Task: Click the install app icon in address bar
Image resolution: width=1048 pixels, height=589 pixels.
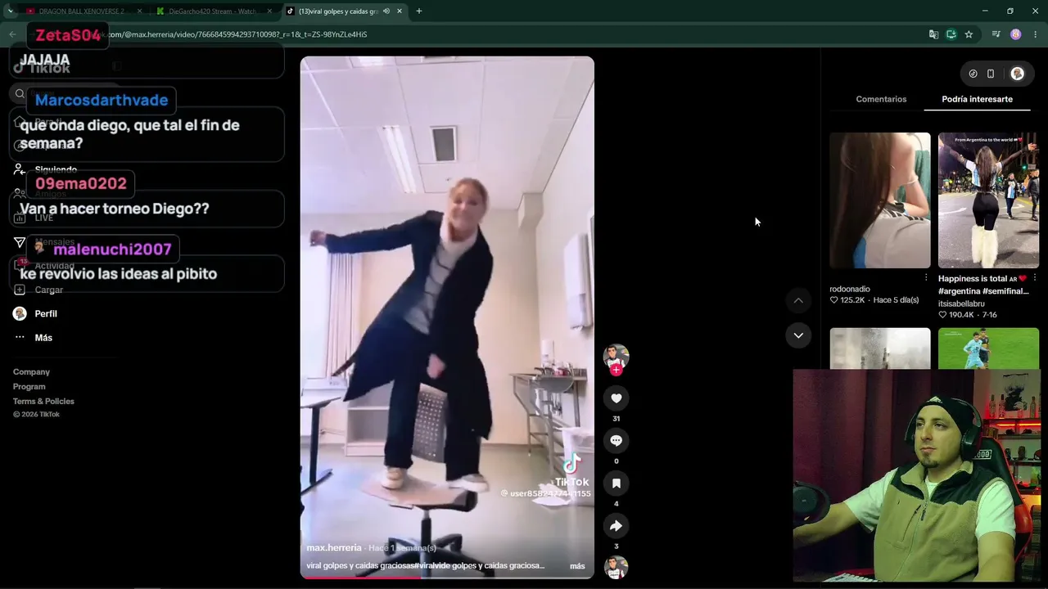Action: 951,34
